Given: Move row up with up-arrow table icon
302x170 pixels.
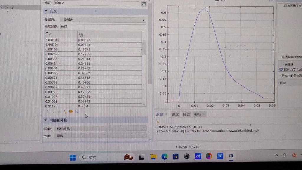Looking at the screenshot, I should coord(47,111).
